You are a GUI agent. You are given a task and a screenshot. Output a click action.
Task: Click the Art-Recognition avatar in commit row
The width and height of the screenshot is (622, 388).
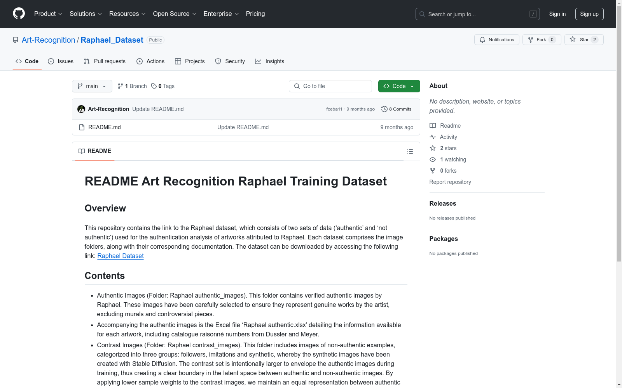pos(81,109)
